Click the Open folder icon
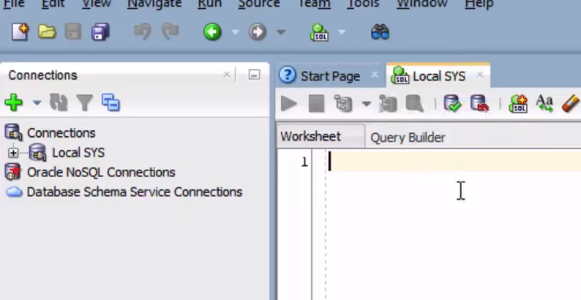Screen dimensions: 581x300 coord(47,32)
